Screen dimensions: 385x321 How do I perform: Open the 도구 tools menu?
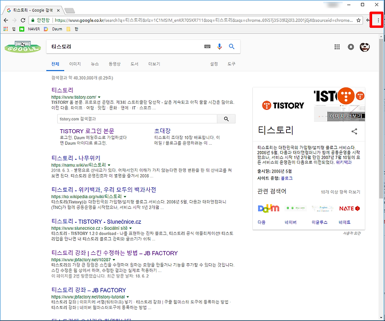pyautogui.click(x=232, y=64)
